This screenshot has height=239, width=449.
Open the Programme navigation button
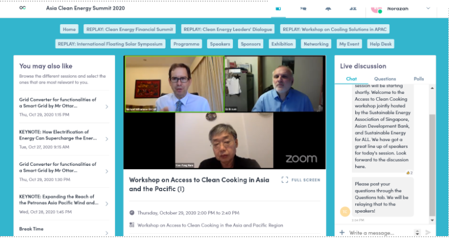pos(186,44)
